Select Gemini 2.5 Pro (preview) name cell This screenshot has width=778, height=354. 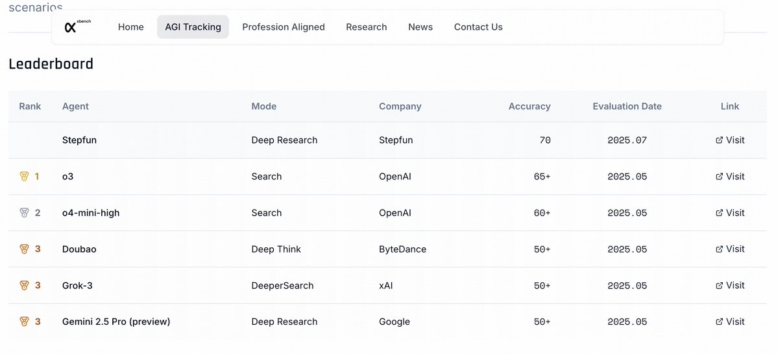(116, 322)
